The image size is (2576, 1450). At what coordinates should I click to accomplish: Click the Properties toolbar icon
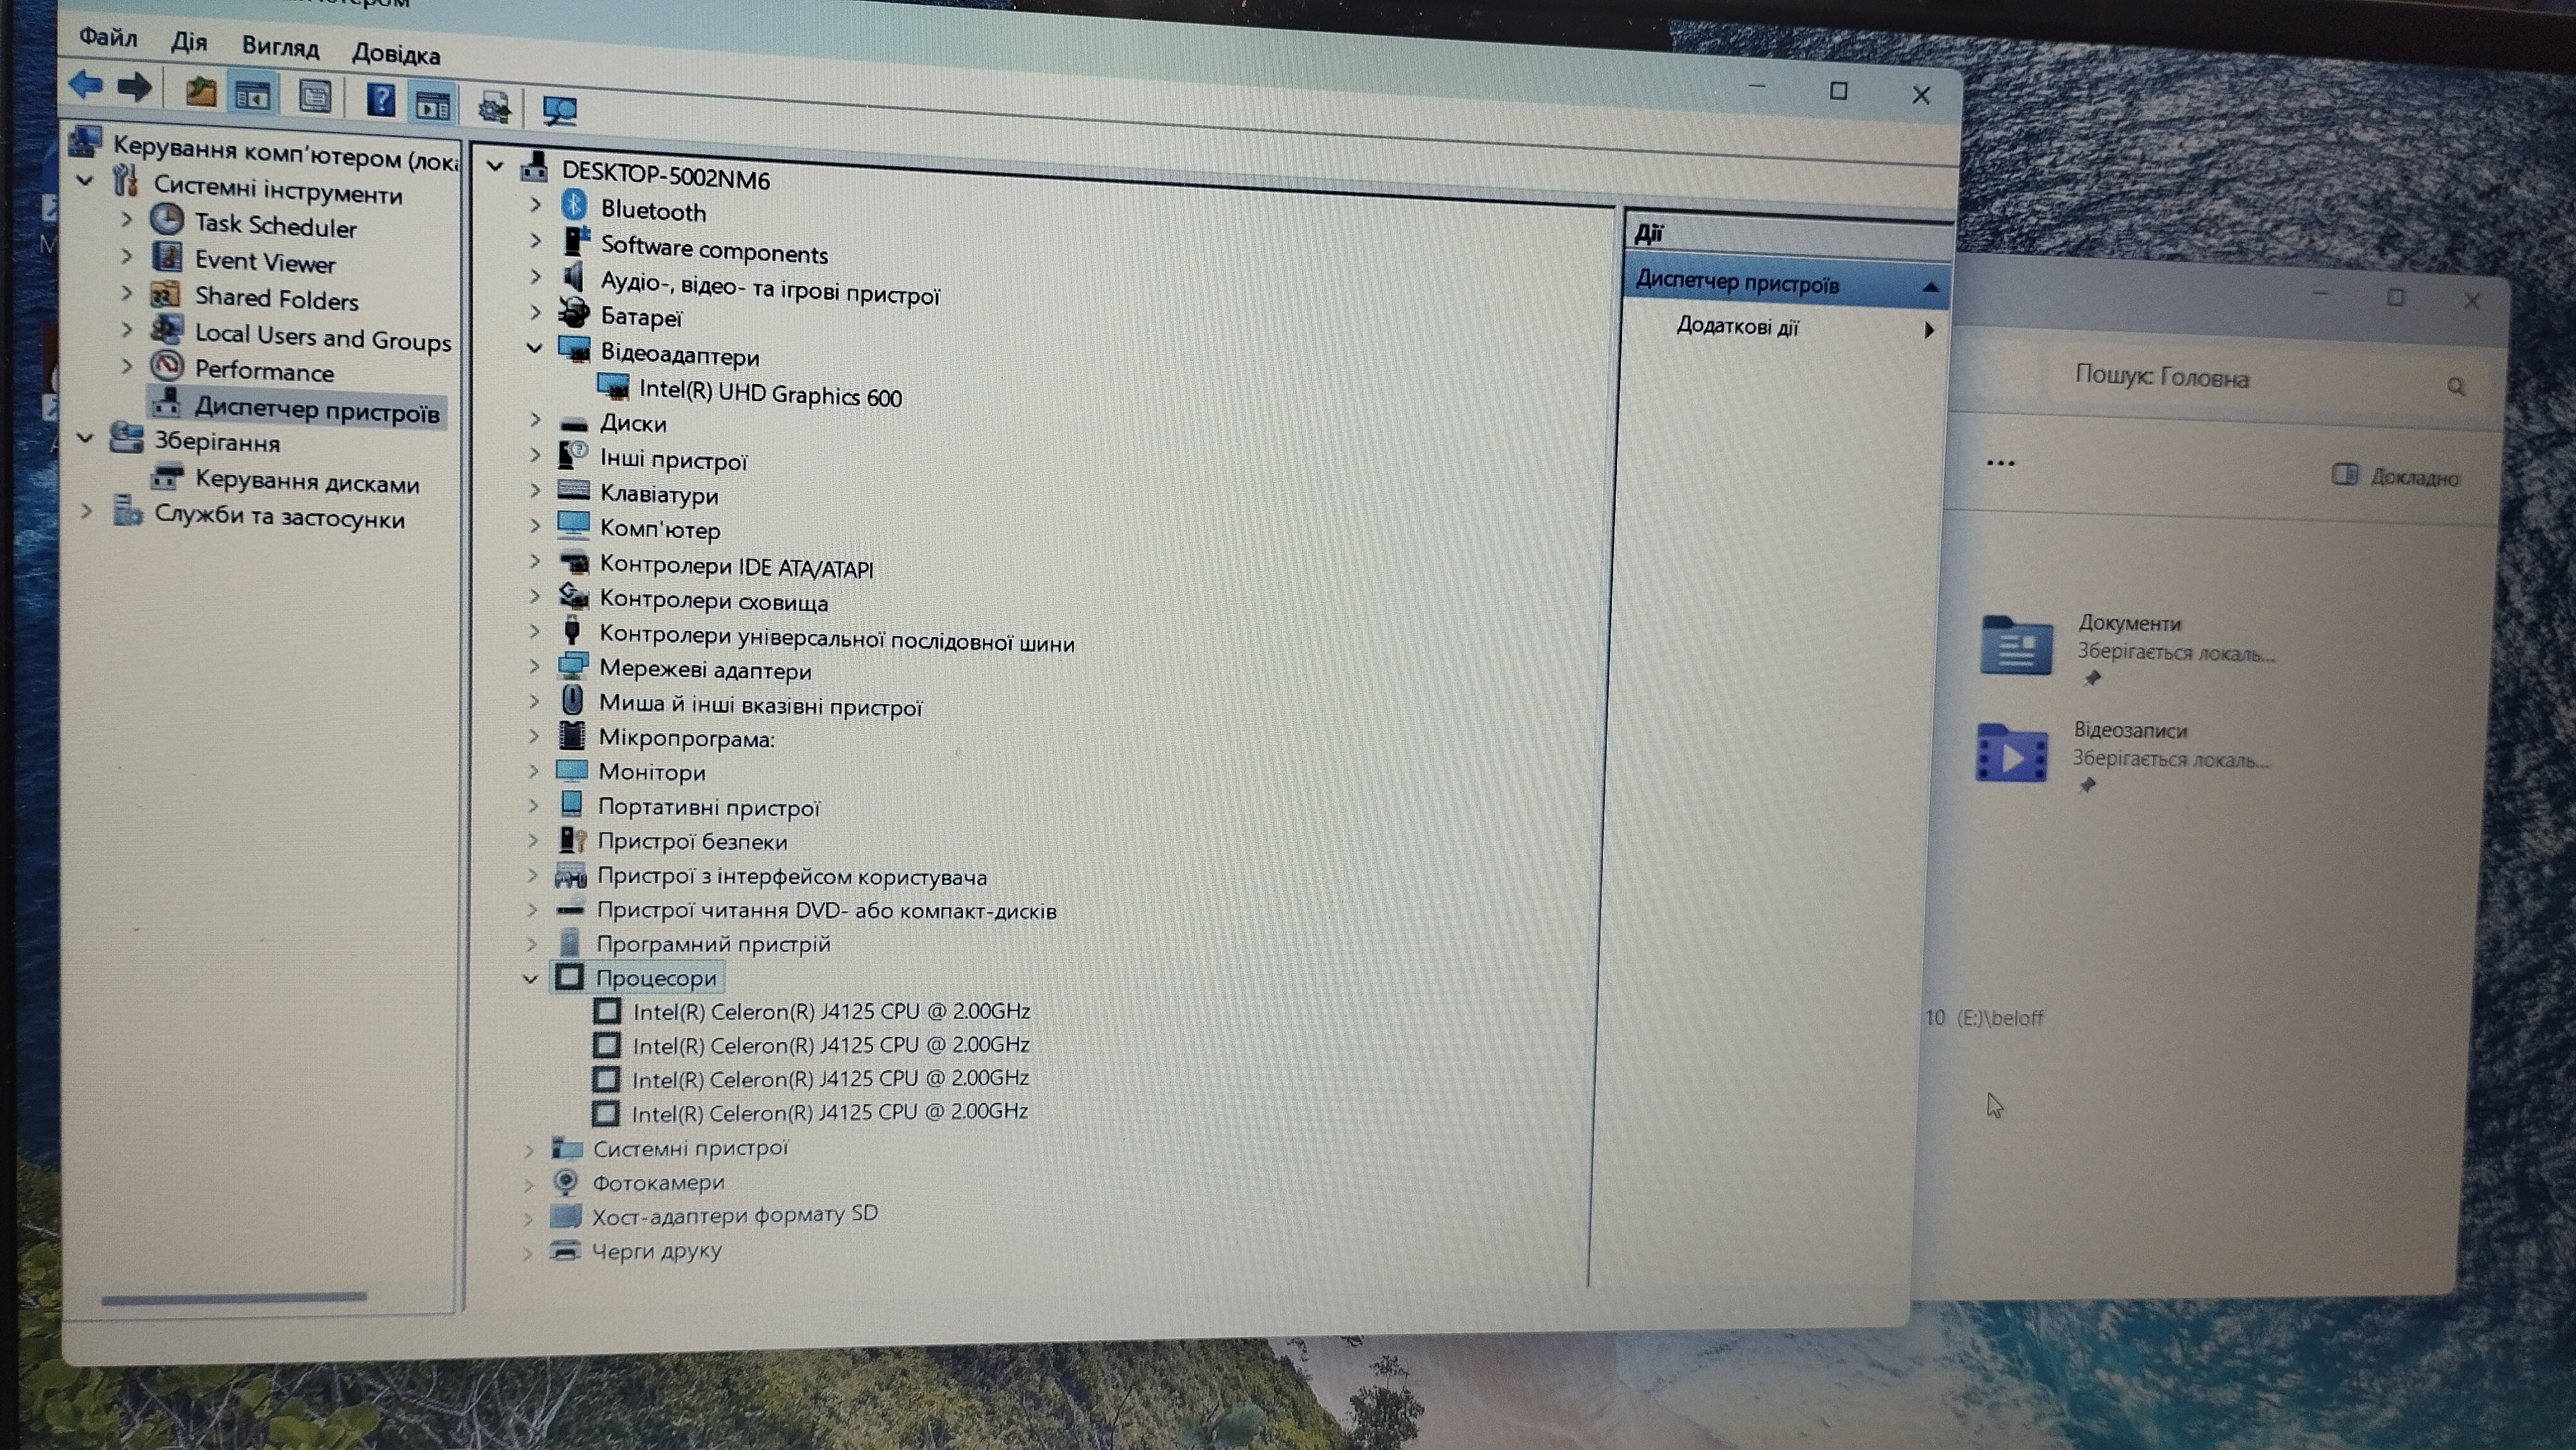315,96
